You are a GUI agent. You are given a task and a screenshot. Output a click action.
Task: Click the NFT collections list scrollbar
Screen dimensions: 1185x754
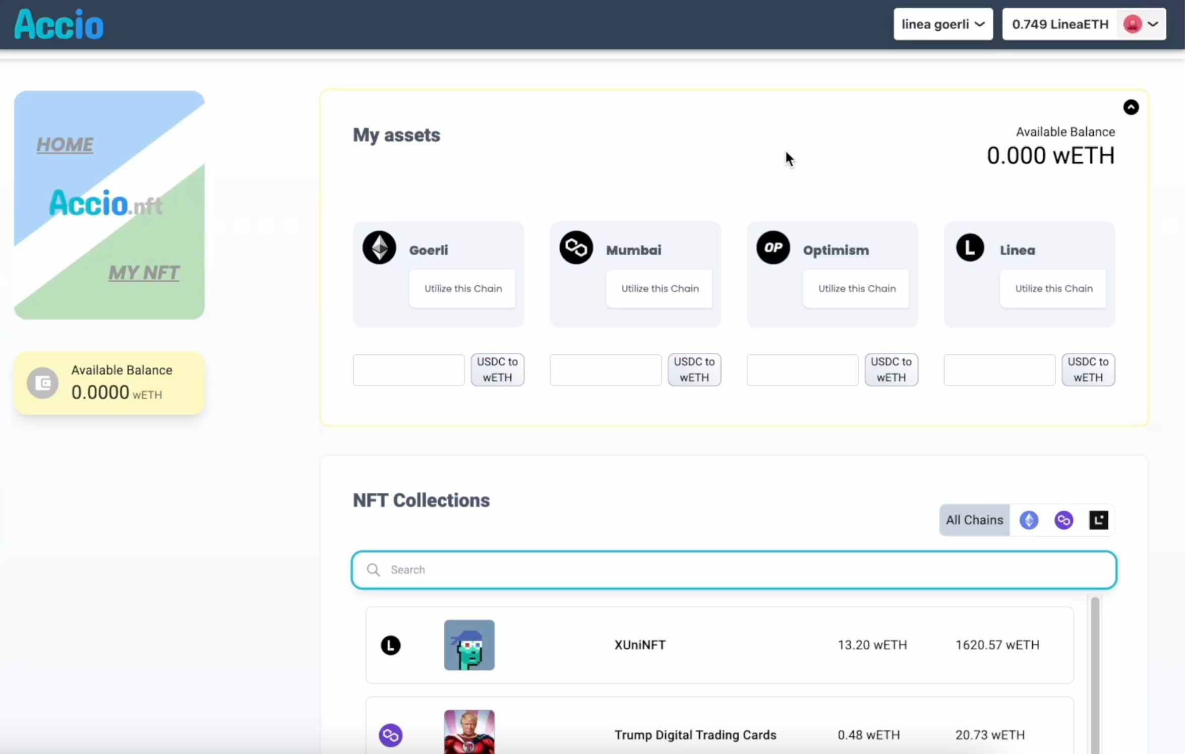[x=1095, y=675]
